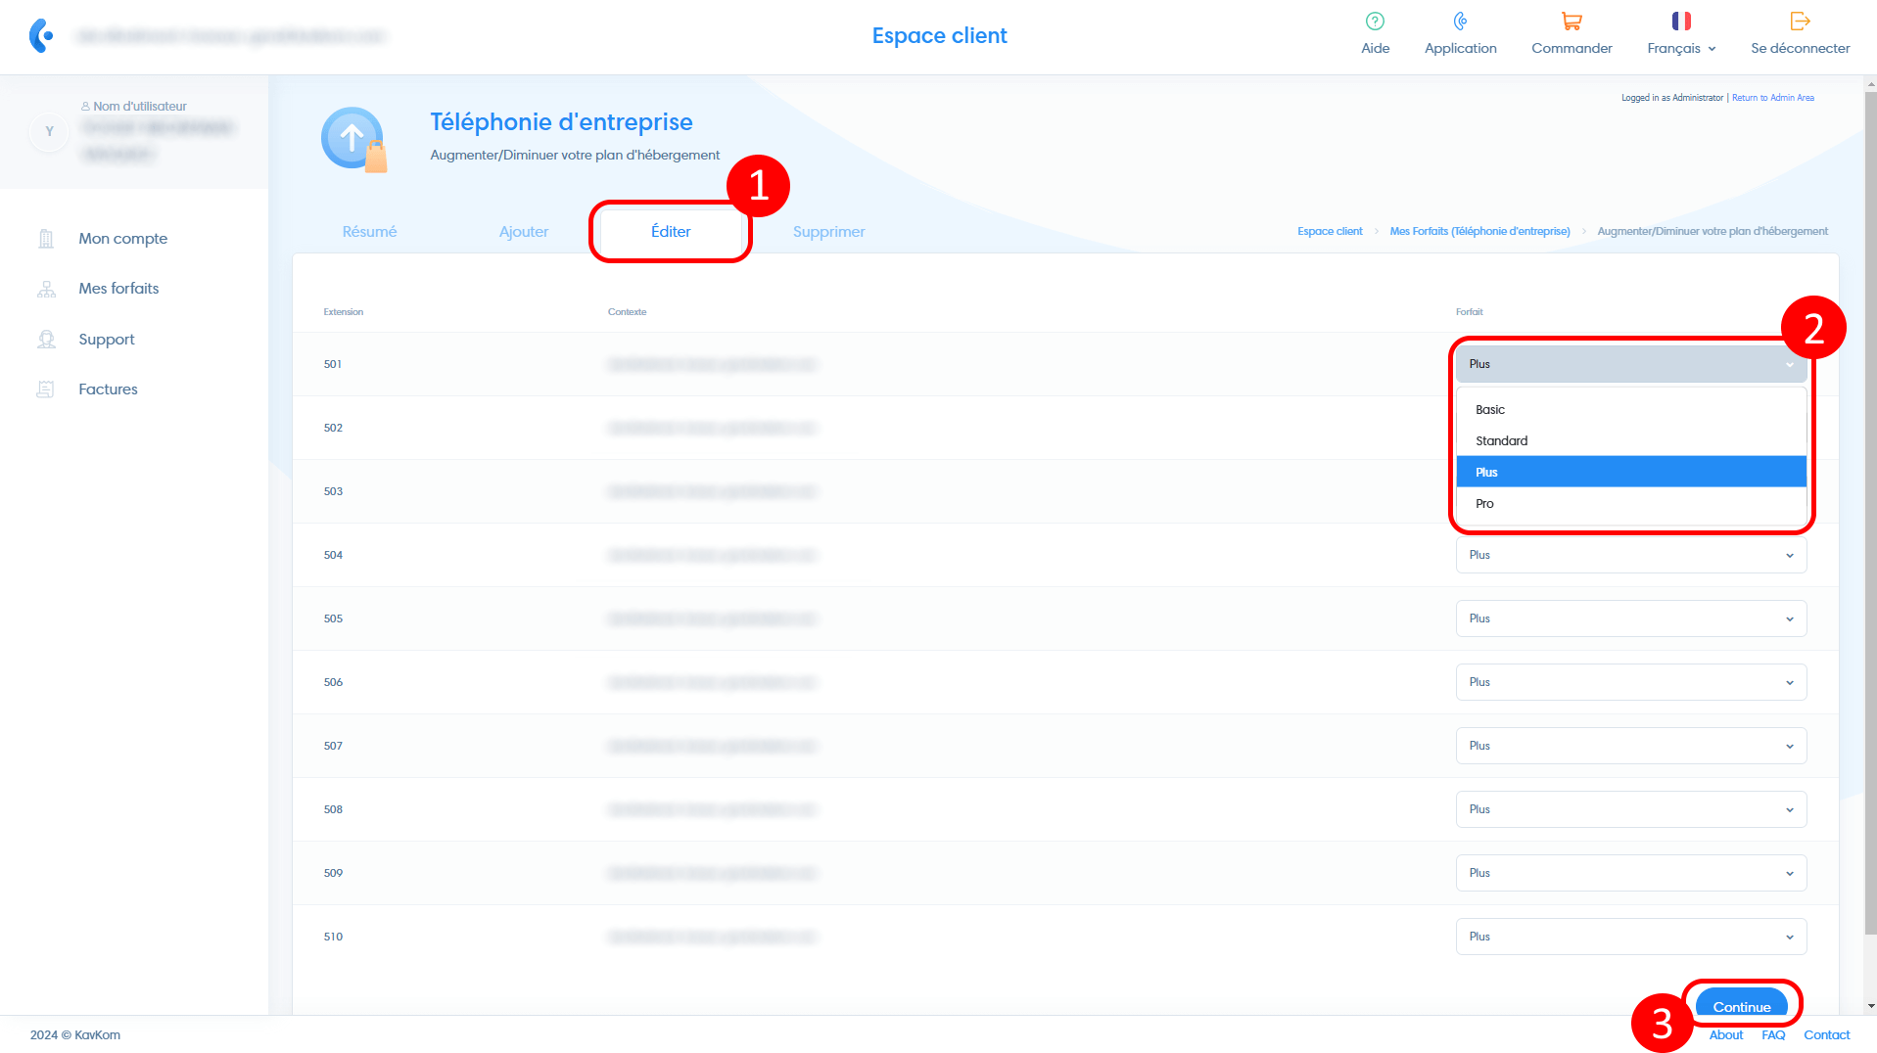Select Standard in the plan list

1631,441
